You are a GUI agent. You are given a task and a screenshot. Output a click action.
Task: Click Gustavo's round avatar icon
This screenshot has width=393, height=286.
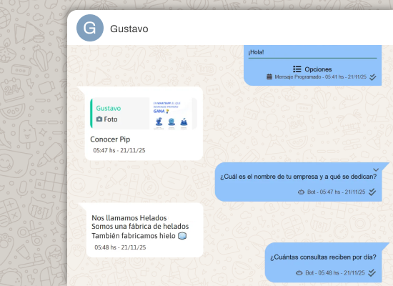[90, 28]
